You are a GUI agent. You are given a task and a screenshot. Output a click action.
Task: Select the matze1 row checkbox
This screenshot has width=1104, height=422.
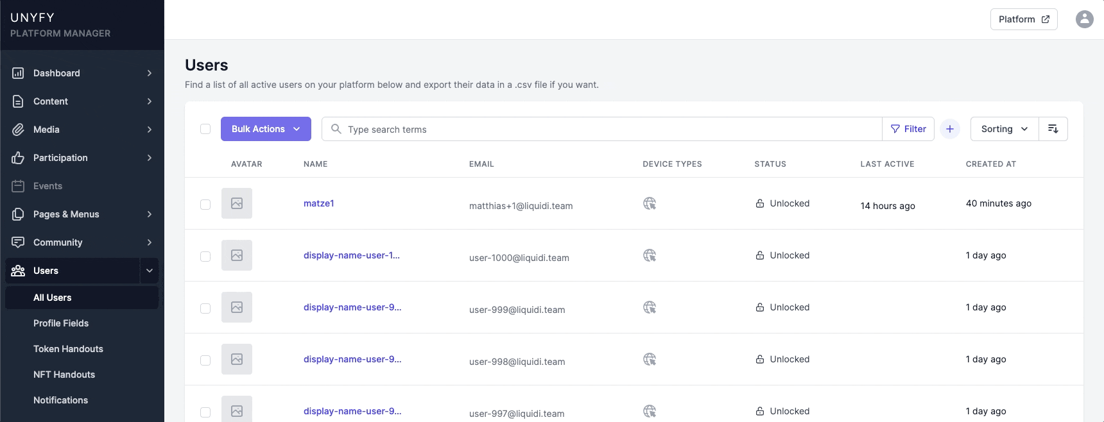point(205,205)
